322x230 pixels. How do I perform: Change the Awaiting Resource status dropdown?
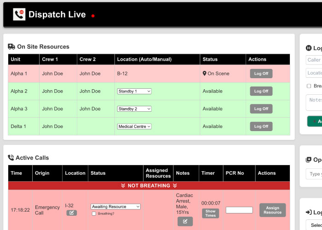point(115,207)
